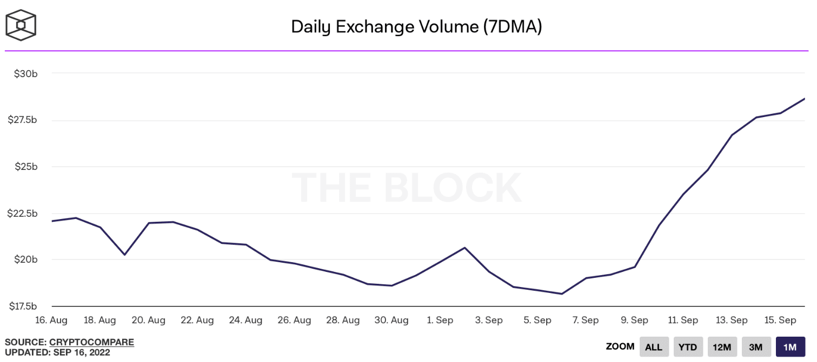
Task: Open the CRYPTOCOMPARE source link
Action: (x=91, y=342)
